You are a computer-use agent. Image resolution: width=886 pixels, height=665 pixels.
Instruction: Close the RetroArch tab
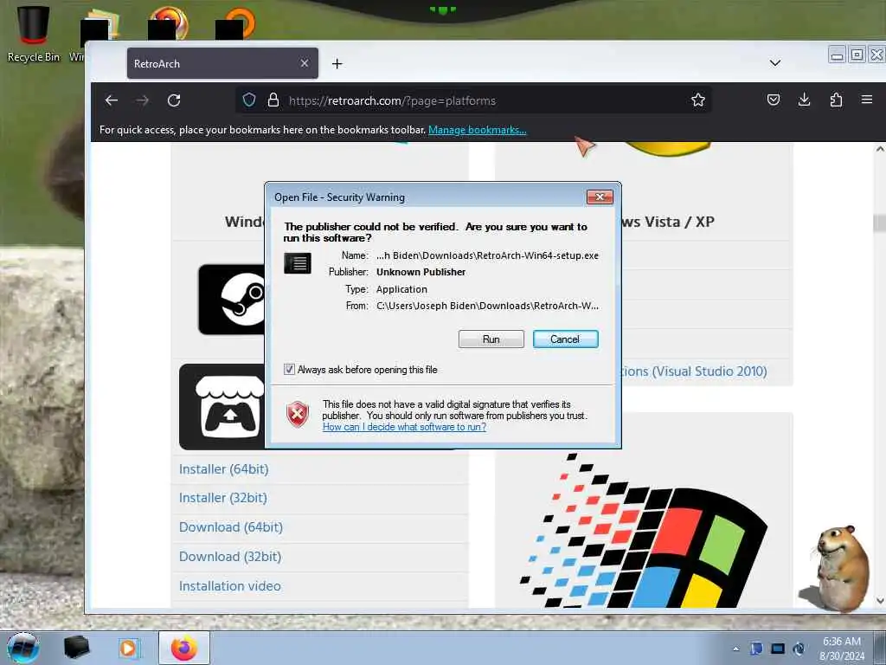click(305, 63)
